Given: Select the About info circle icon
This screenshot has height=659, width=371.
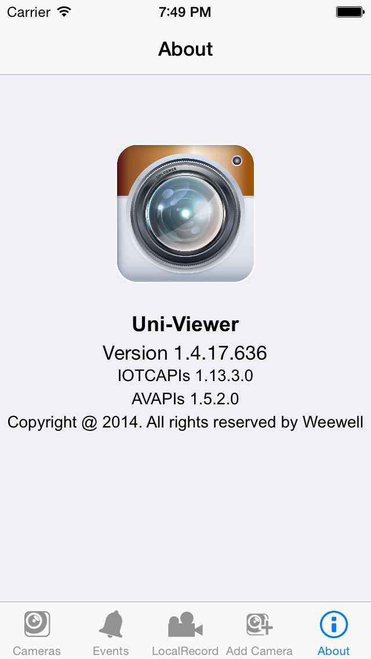Looking at the screenshot, I should pyautogui.click(x=333, y=625).
